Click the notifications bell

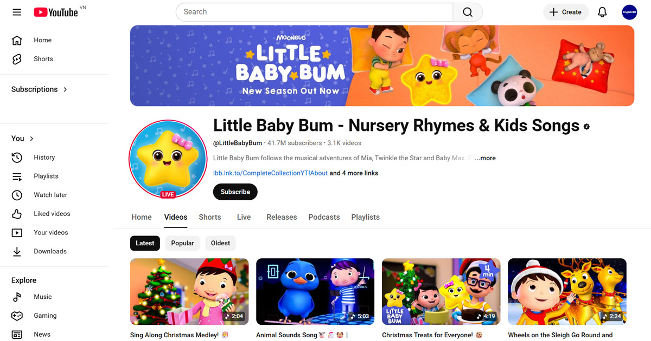(602, 12)
